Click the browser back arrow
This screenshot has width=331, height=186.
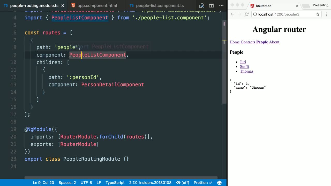click(x=232, y=14)
